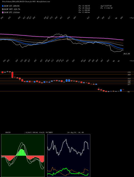This screenshot has height=177, width=134.
Task: Click the 168 price level label
Action: pyautogui.click(x=129, y=75)
